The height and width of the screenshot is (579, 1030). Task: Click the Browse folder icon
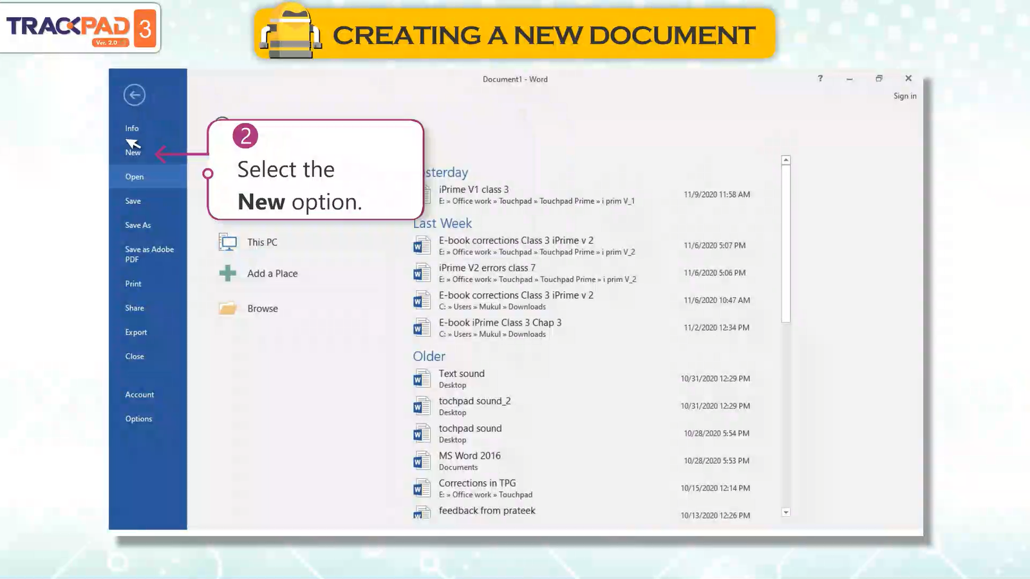click(x=228, y=309)
